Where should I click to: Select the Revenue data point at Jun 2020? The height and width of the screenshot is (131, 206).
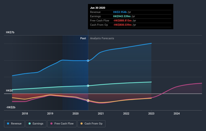[x=88, y=60]
